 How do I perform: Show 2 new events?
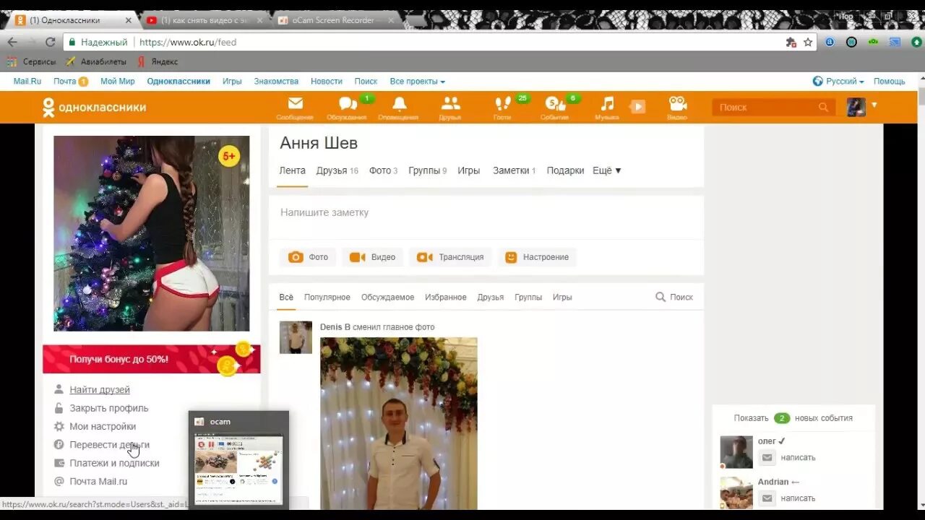[793, 418]
